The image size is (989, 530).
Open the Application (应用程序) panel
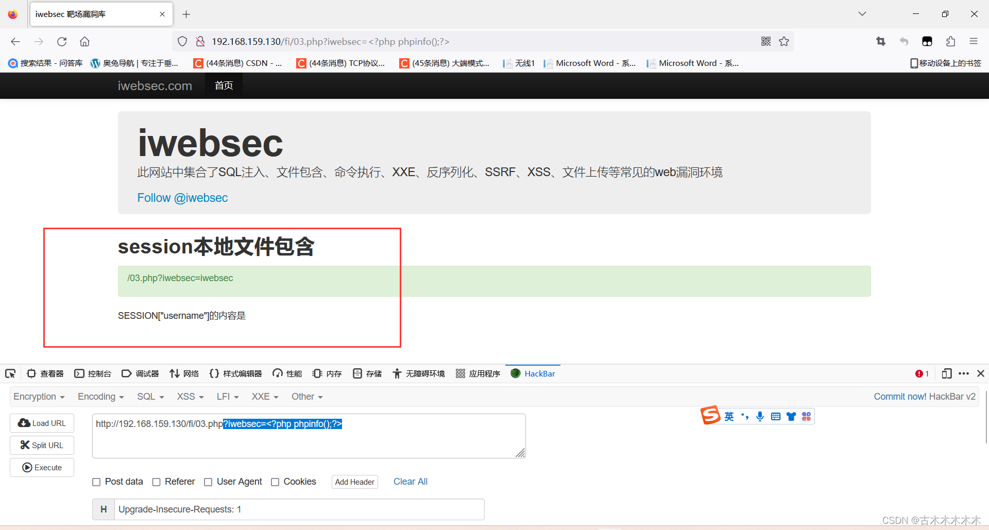tap(478, 373)
